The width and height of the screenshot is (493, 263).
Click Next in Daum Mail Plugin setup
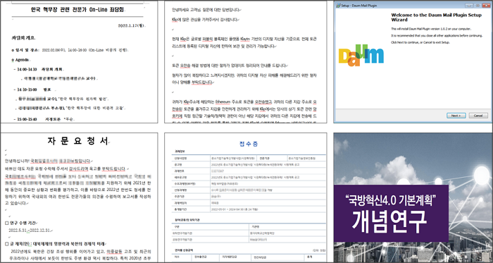[x=456, y=116]
